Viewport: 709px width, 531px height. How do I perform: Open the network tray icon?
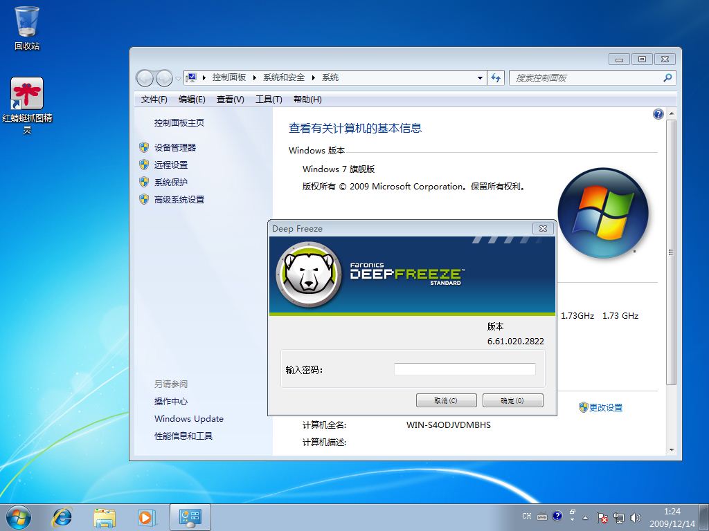[618, 518]
